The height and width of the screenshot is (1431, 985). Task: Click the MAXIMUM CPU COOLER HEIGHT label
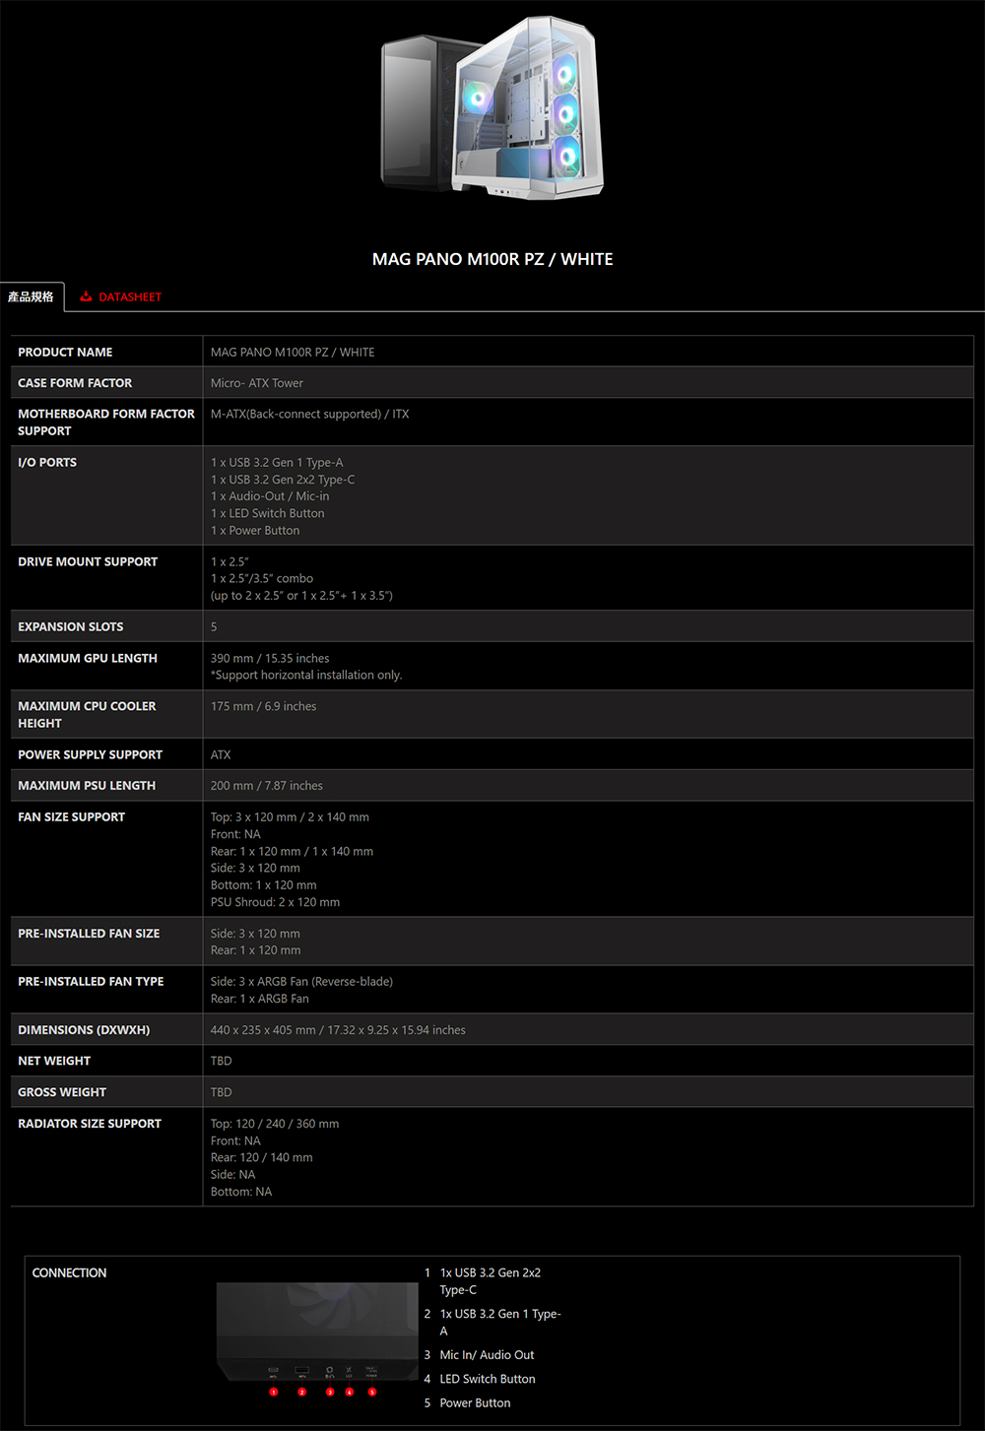(x=87, y=714)
